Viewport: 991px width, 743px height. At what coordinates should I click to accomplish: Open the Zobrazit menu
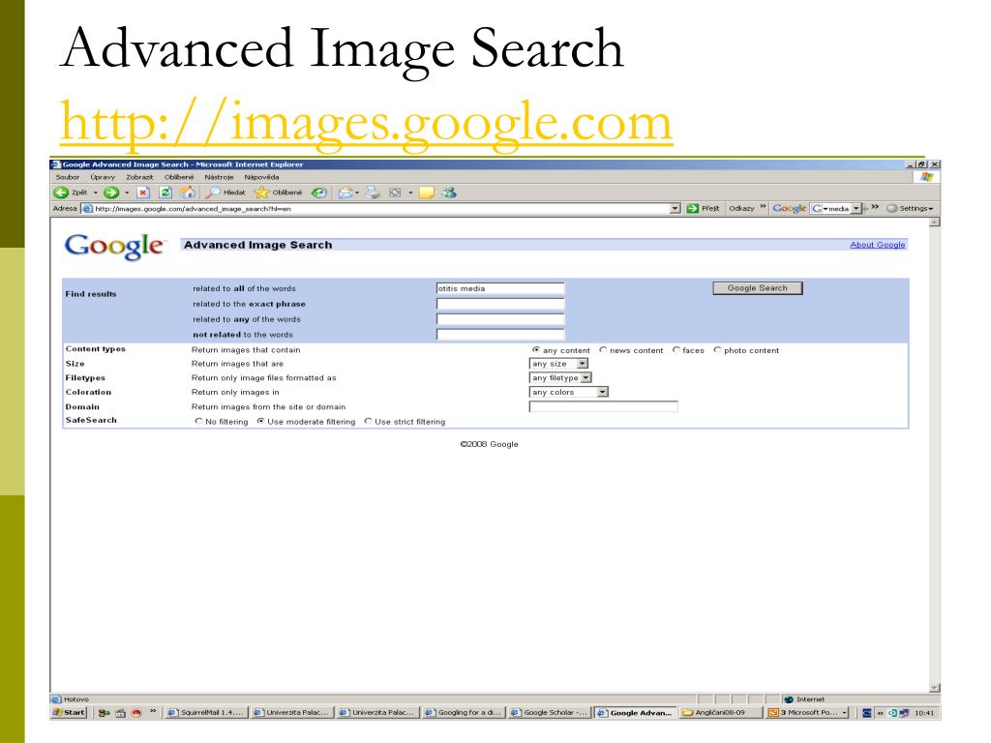139,177
